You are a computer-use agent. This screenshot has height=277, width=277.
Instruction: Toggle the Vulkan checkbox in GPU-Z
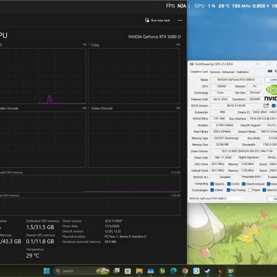point(212,190)
